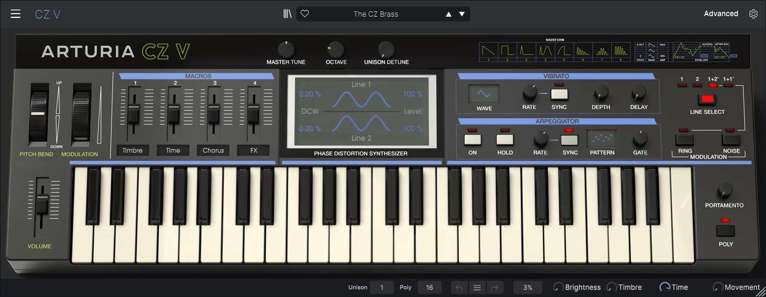Image resolution: width=766 pixels, height=297 pixels.
Task: Open the Poly voice count dropdown
Action: coord(429,287)
